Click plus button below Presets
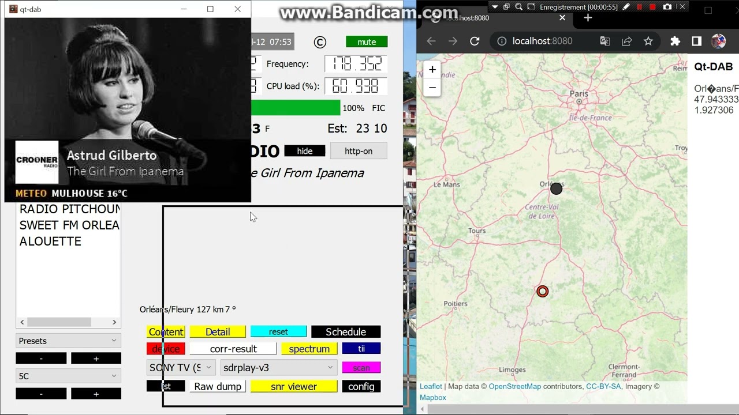The height and width of the screenshot is (415, 739). point(96,359)
